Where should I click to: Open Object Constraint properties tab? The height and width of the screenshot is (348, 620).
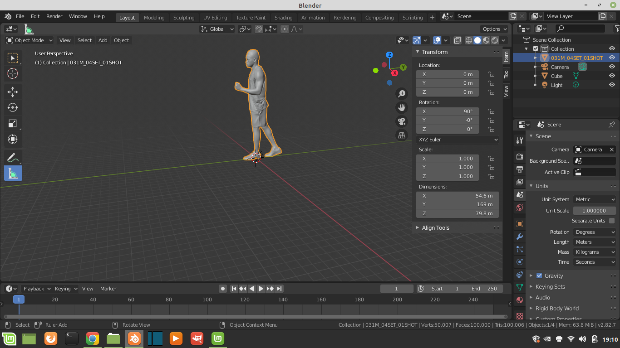pos(520,275)
